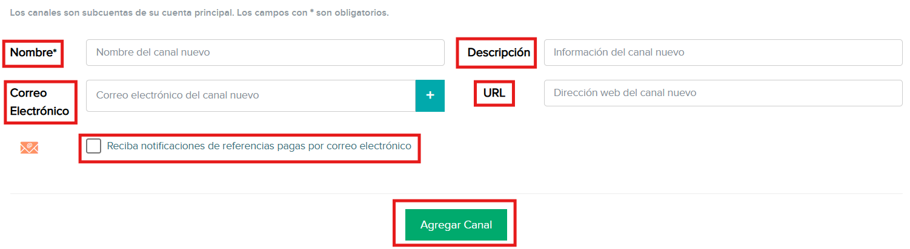Screen dimensions: 910x249
Task: Click the 'Información del canal nuevo' description field
Action: point(723,53)
